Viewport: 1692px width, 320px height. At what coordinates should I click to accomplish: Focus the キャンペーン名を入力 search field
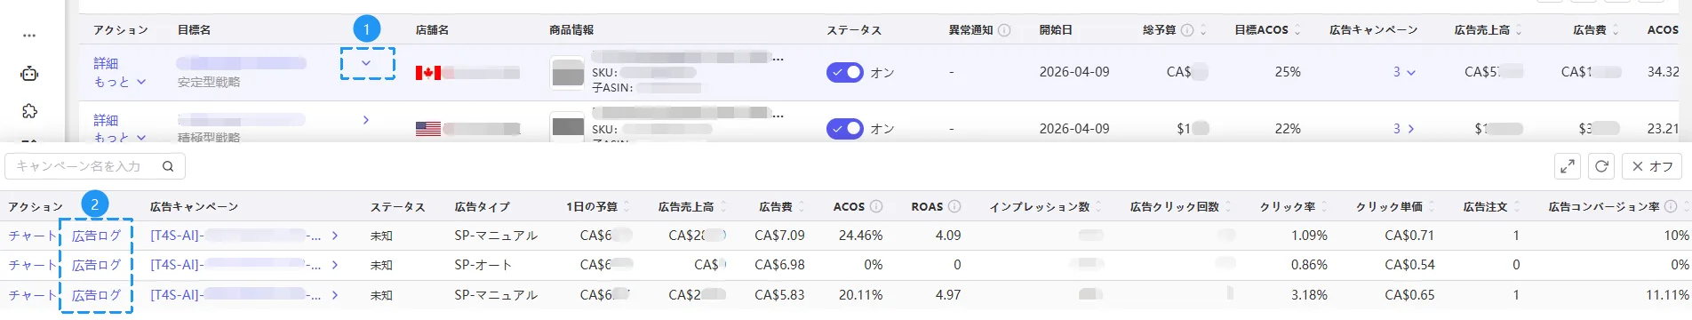(x=95, y=166)
